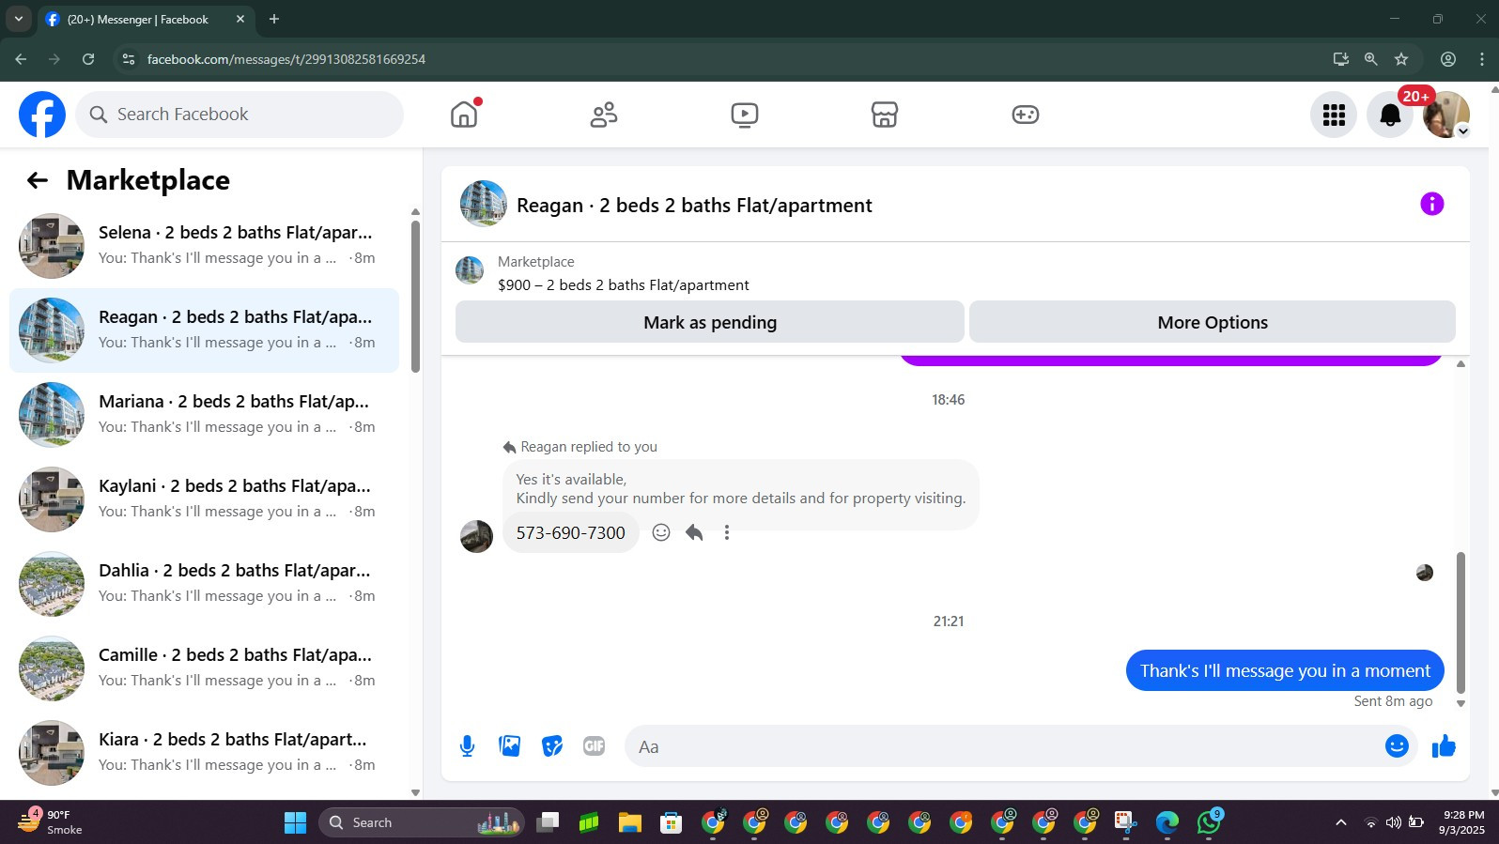The width and height of the screenshot is (1499, 844).
Task: Open Task View from taskbar
Action: tap(547, 822)
